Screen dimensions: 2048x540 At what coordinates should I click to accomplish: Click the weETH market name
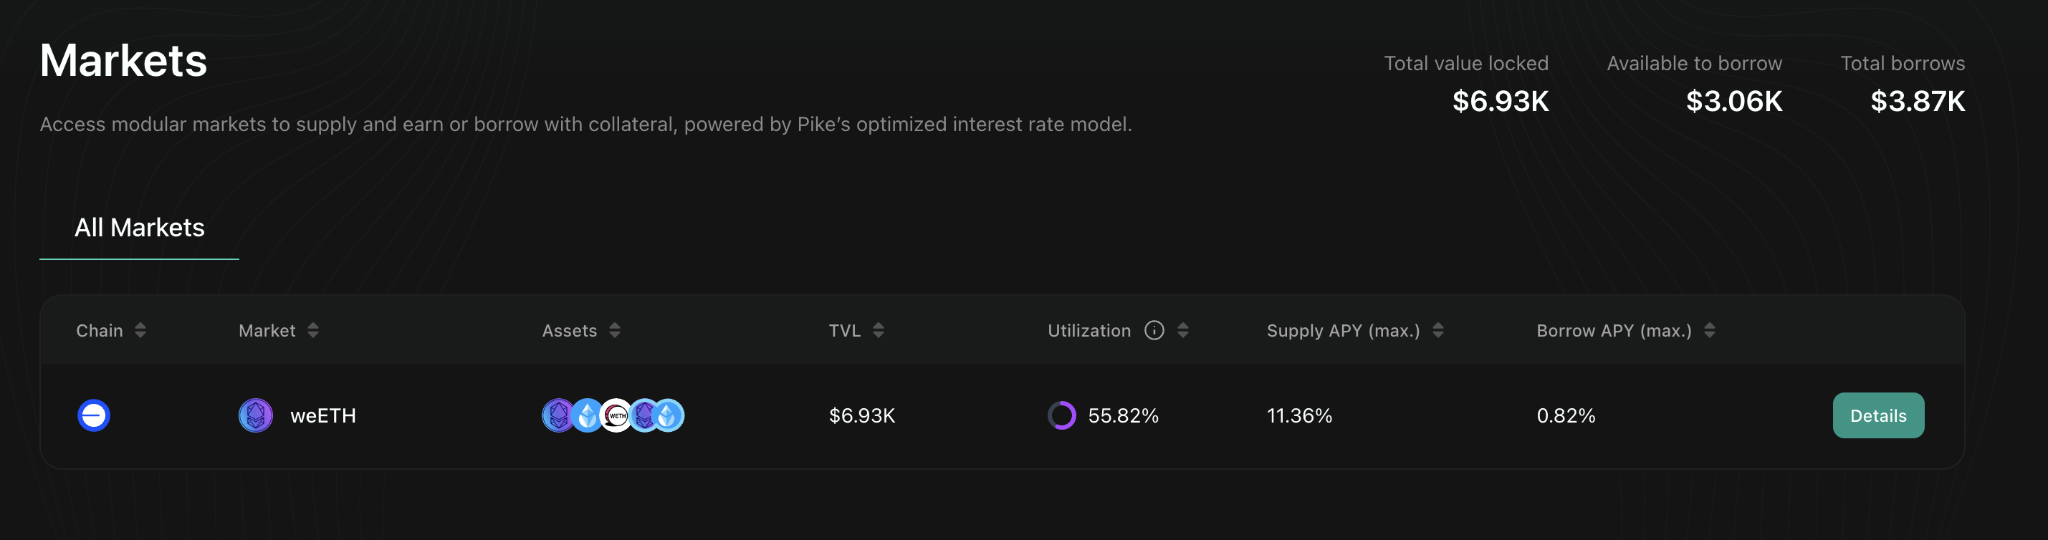pos(322,415)
